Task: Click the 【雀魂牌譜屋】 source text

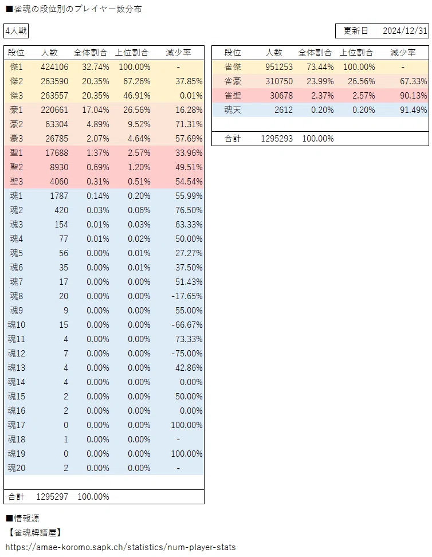Action: pos(35,532)
